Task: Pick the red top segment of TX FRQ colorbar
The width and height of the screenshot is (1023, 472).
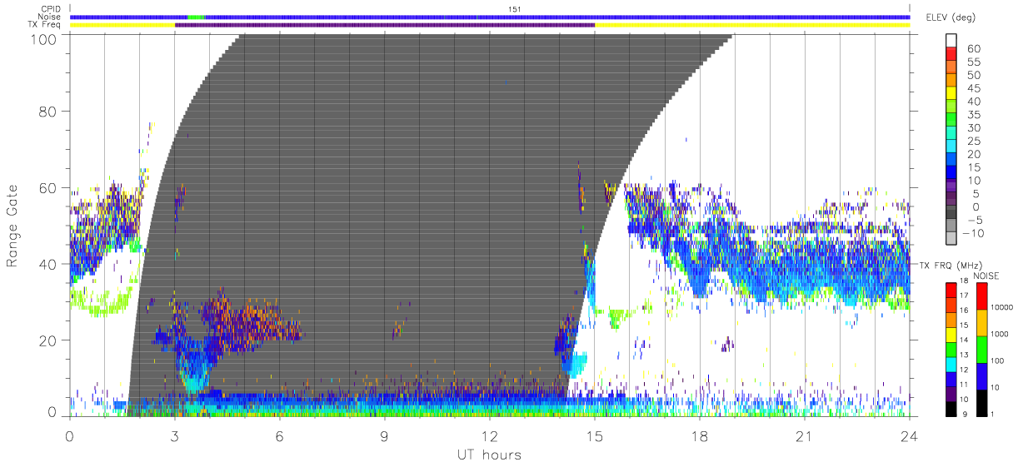Action: coord(951,289)
